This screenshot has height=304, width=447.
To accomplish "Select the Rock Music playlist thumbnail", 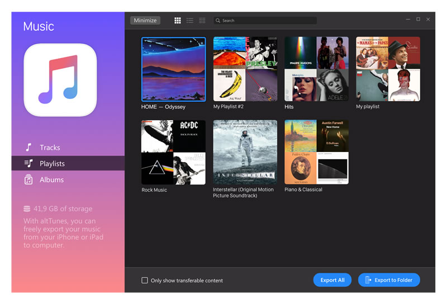I will click(x=173, y=153).
